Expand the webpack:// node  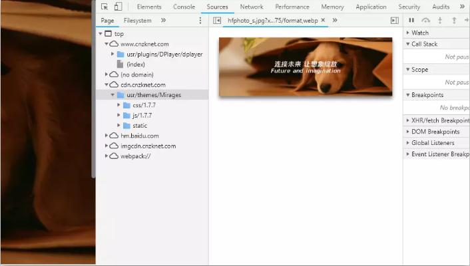point(107,156)
